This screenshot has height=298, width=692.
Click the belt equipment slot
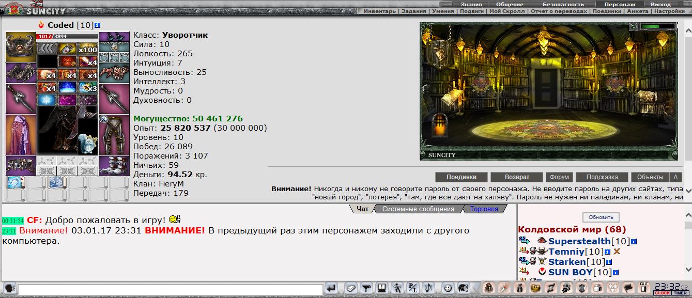pyautogui.click(x=21, y=166)
